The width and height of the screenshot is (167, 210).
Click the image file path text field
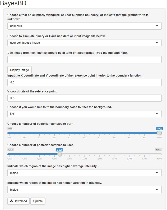pyautogui.click(x=84, y=59)
